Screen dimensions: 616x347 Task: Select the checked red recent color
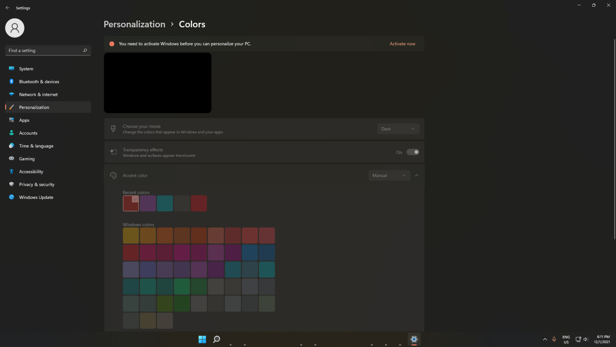pyautogui.click(x=131, y=203)
